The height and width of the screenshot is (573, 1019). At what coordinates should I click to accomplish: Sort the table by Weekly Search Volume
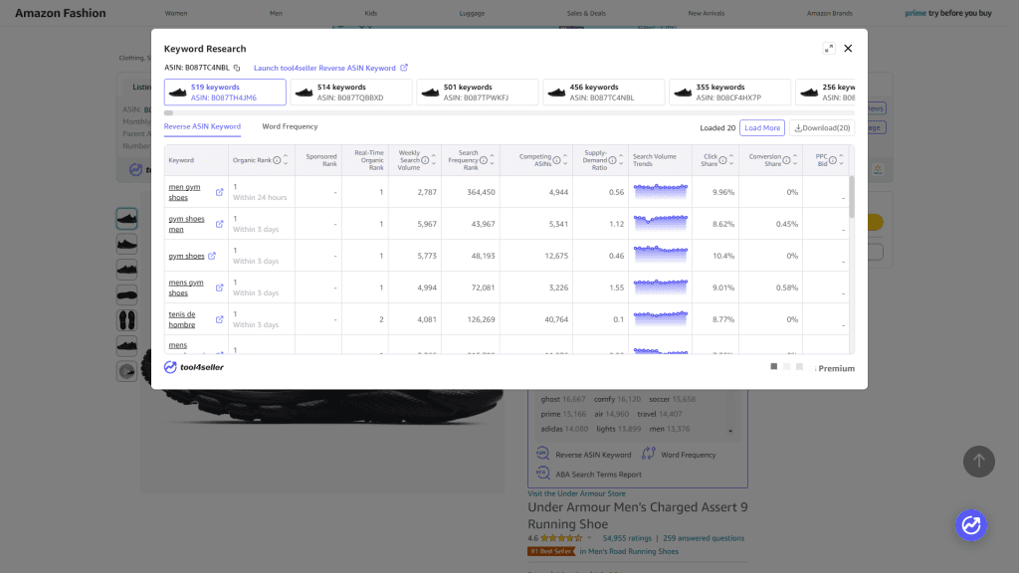tap(434, 160)
